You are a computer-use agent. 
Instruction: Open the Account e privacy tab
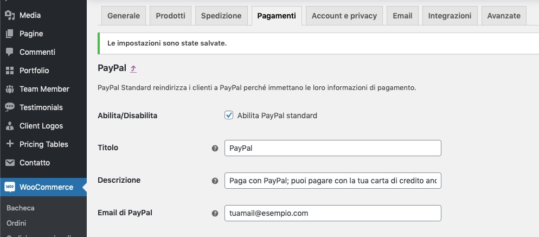344,16
